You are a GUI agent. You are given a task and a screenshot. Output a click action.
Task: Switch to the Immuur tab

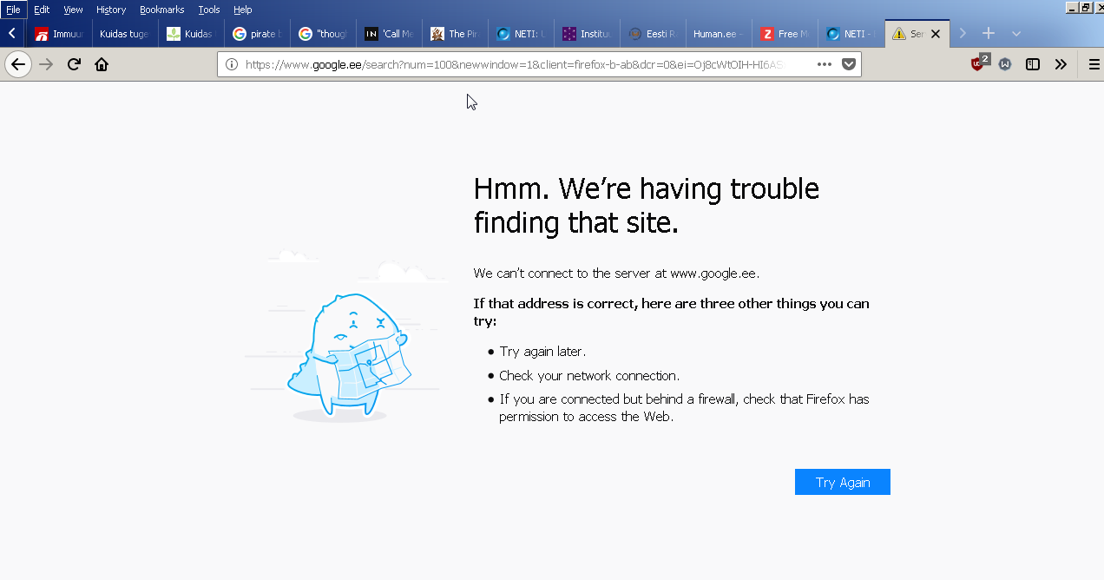(x=59, y=34)
